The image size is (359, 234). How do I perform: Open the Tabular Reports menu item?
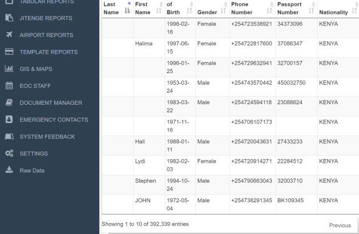tap(47, 2)
